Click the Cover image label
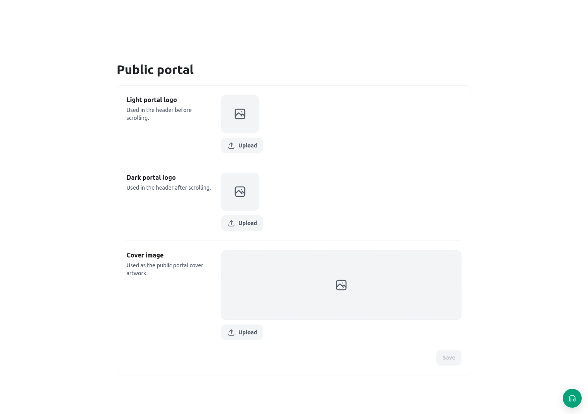Screen dimensions: 588x414 [x=145, y=255]
